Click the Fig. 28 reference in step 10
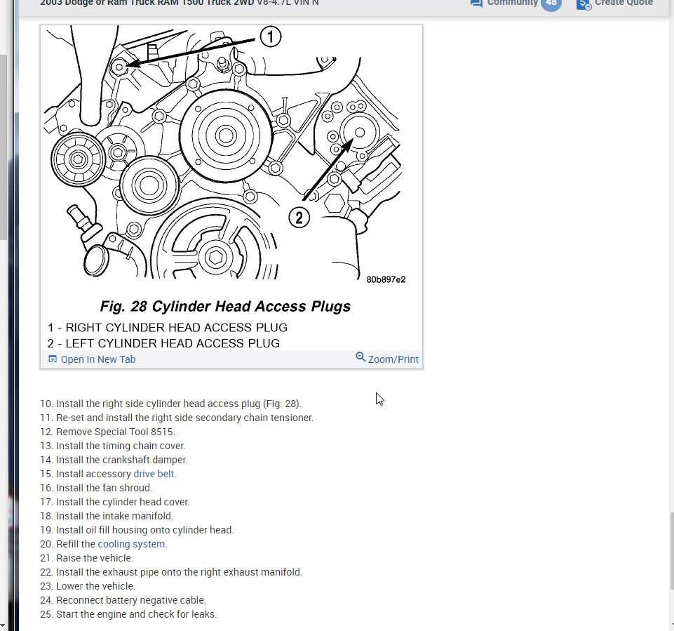The width and height of the screenshot is (674, 631). click(x=281, y=404)
